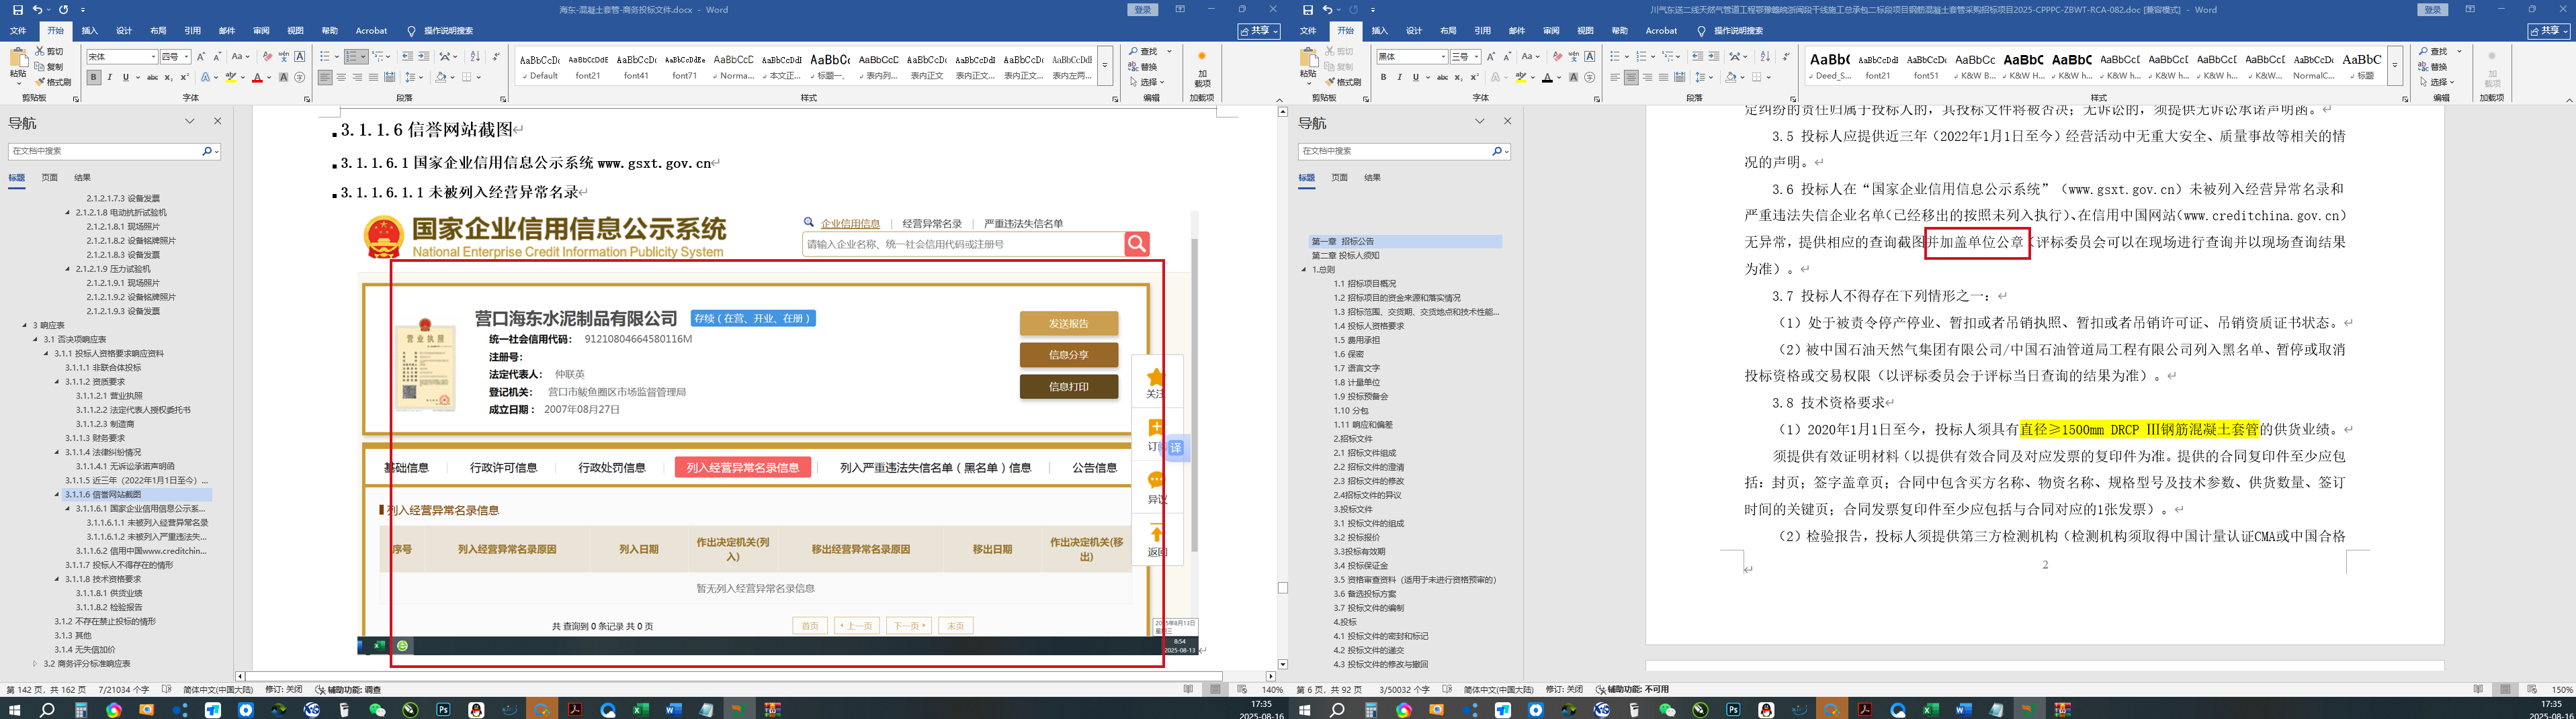The width and height of the screenshot is (2576, 719).
Task: Toggle Underline in right Word window
Action: click(1415, 77)
